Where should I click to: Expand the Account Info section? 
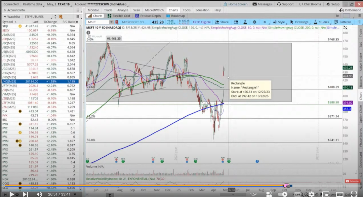click(14, 10)
